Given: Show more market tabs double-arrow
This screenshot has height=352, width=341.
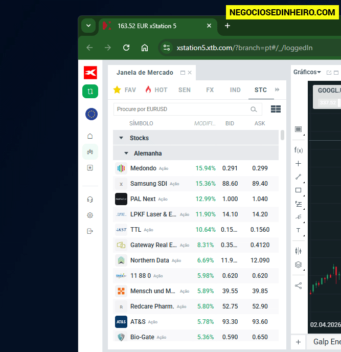Looking at the screenshot, I should coord(277,90).
